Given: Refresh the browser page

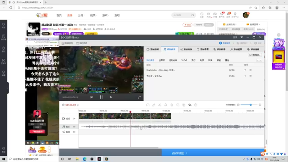Looking at the screenshot, I should click(11, 8).
